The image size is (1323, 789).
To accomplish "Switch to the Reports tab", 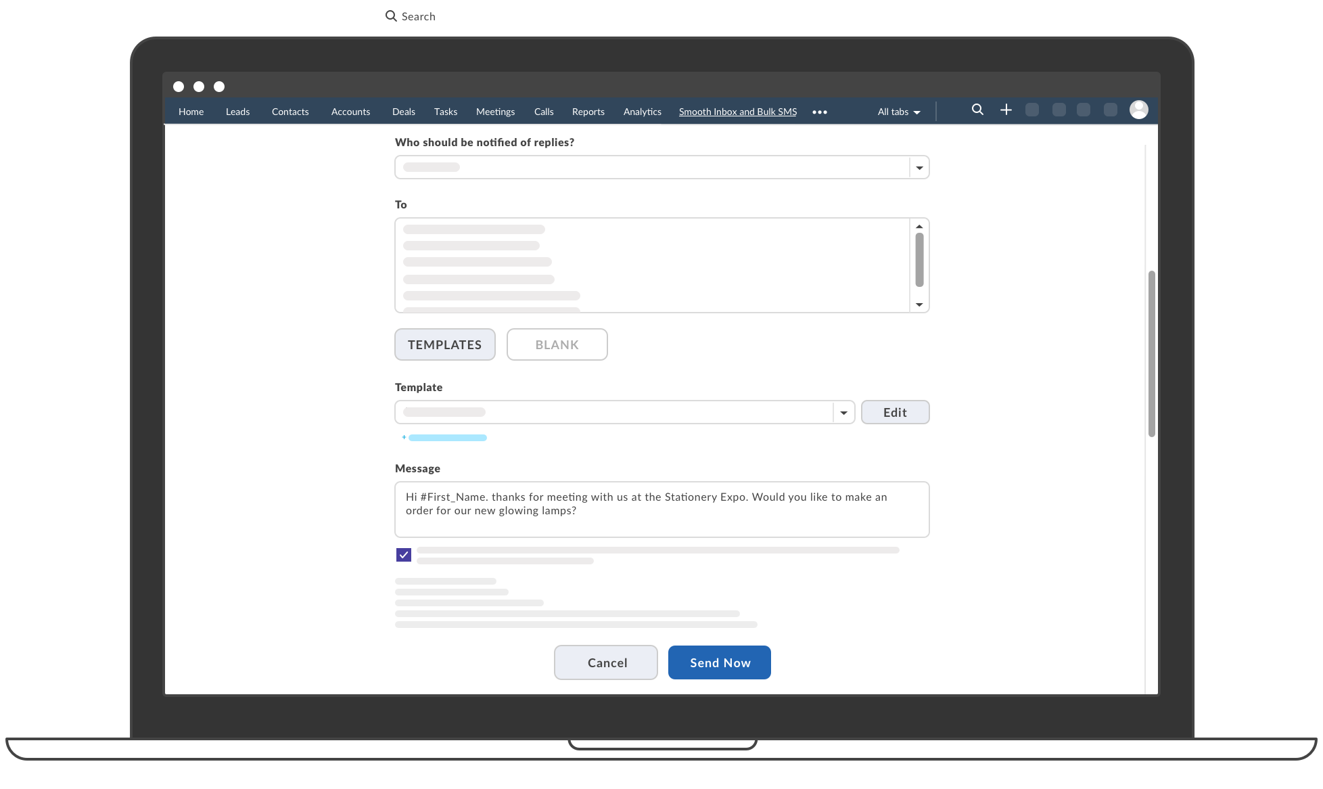I will tap(588, 112).
